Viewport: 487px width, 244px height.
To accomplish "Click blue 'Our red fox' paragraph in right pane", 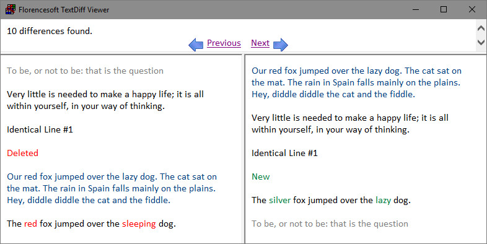I will coord(356,82).
